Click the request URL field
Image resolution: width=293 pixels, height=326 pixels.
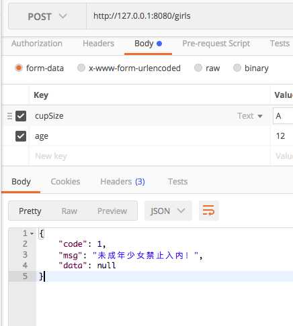tap(190, 16)
